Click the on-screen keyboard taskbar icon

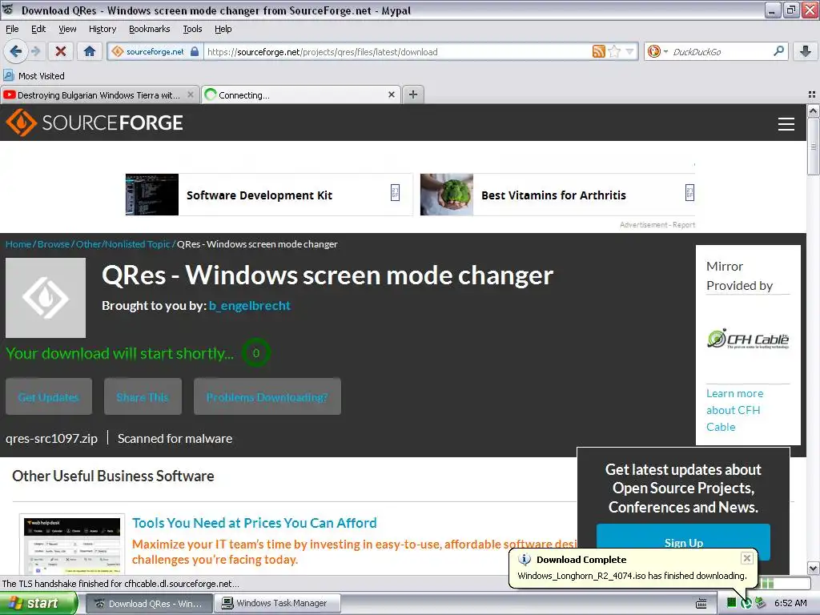701,604
